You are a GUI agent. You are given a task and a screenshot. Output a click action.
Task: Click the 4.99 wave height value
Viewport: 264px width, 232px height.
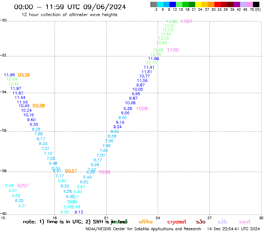[x=64, y=212]
